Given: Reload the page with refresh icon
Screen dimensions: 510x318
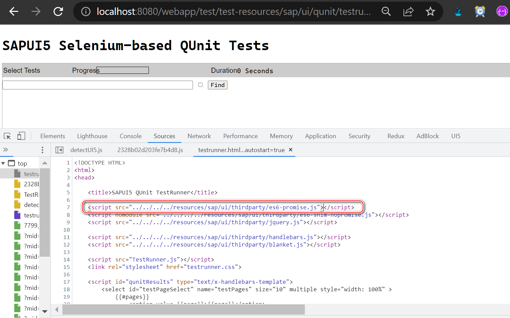Looking at the screenshot, I should click(x=58, y=12).
